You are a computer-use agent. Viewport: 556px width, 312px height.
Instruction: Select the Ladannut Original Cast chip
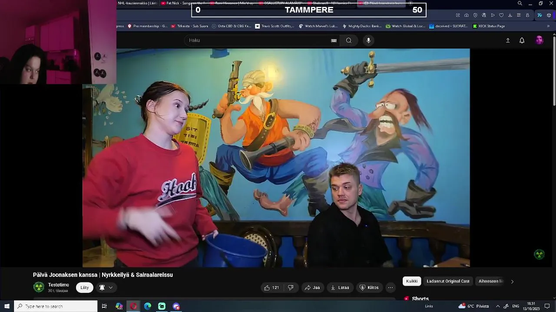448,281
